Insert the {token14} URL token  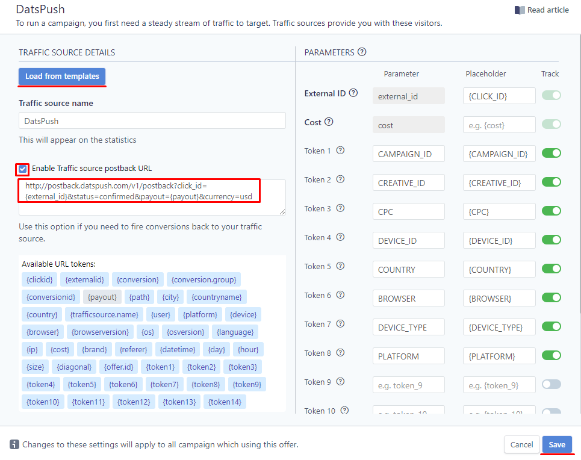coord(225,402)
